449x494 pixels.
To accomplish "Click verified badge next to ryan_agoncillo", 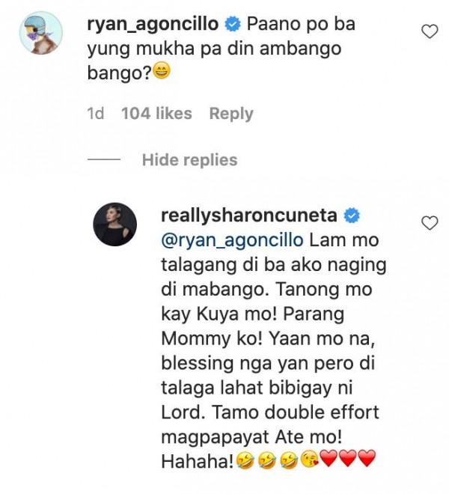I will click(233, 25).
